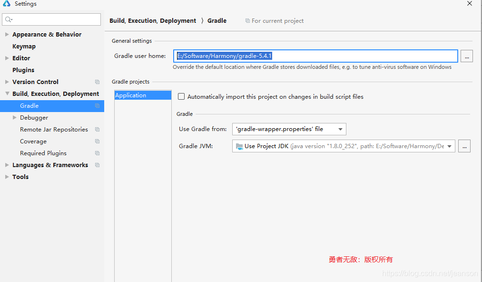Click project-level icon beside Languages & Frameworks
The width and height of the screenshot is (482, 282).
pyautogui.click(x=97, y=165)
